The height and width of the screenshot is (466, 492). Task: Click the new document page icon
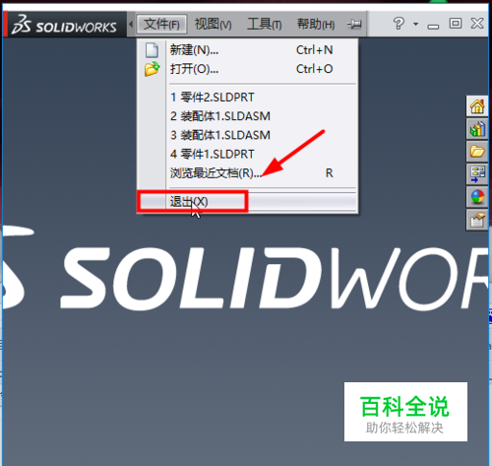tap(152, 50)
